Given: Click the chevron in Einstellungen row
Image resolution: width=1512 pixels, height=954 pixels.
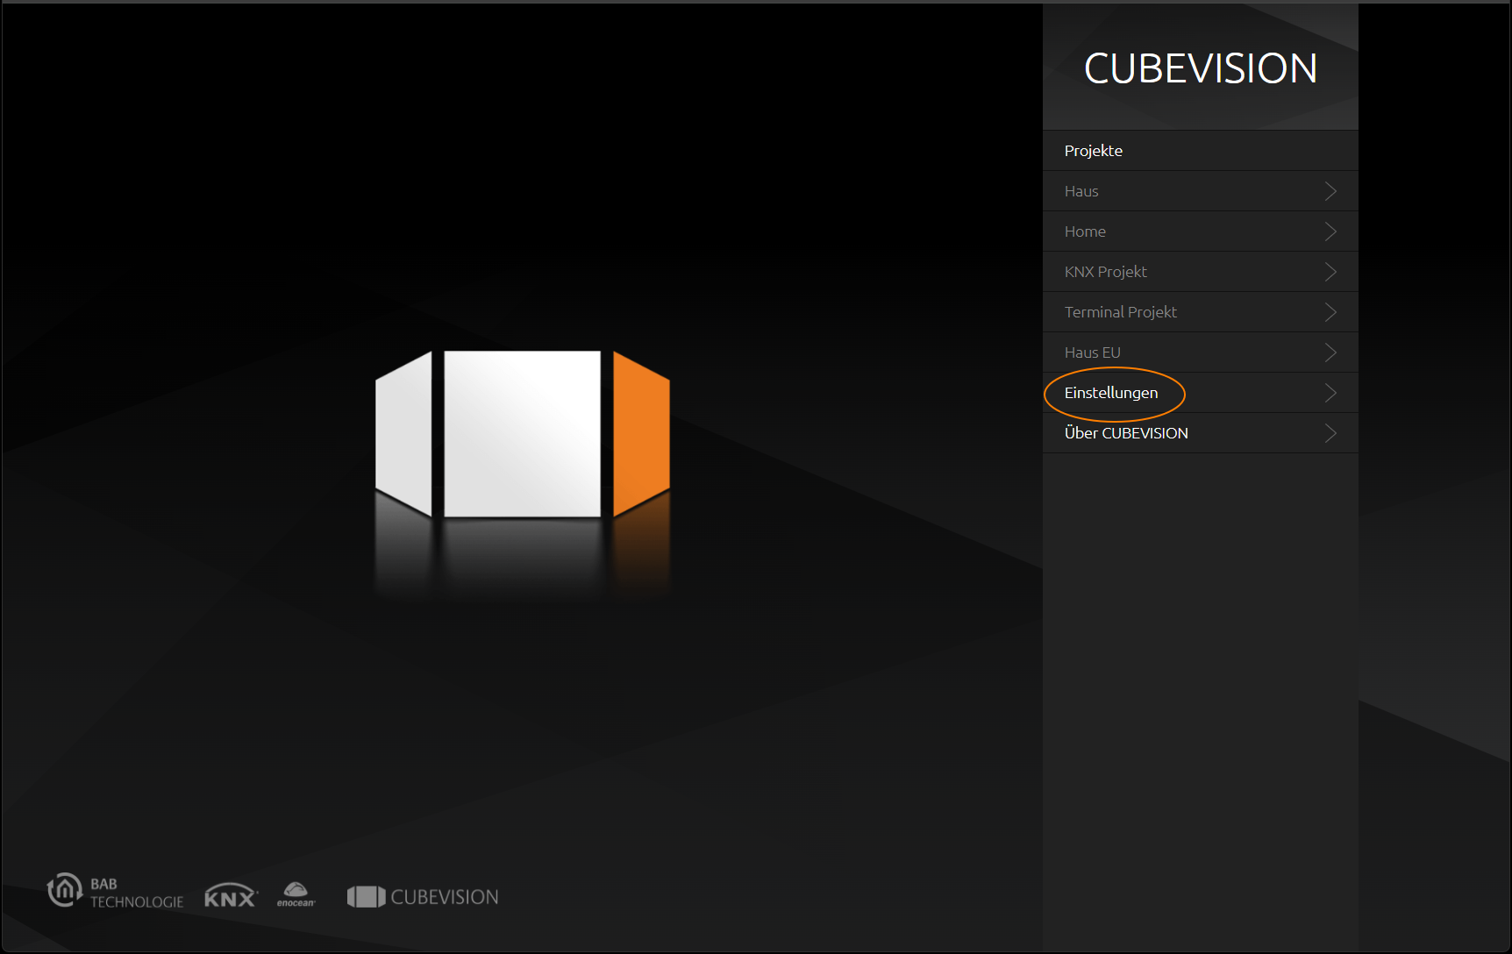Looking at the screenshot, I should pos(1330,393).
